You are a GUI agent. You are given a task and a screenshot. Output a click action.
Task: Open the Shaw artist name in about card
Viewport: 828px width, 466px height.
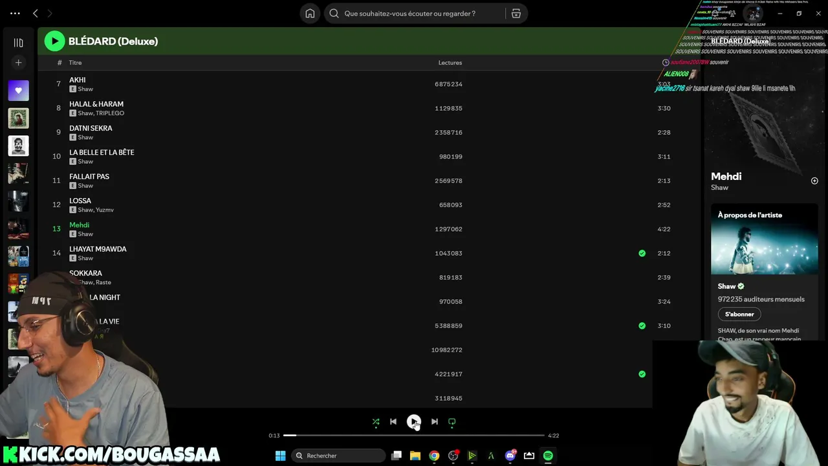click(x=726, y=286)
